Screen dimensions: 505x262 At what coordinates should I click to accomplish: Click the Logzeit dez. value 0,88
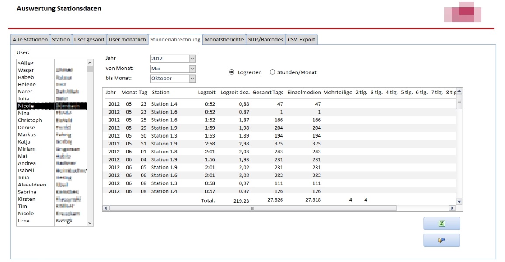coord(244,104)
